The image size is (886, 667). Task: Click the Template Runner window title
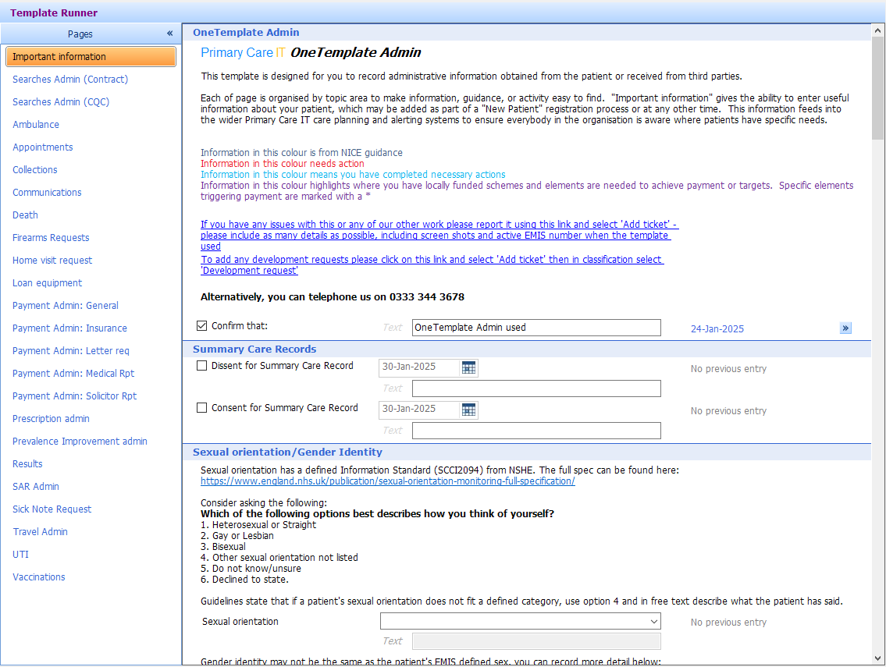pyautogui.click(x=54, y=12)
